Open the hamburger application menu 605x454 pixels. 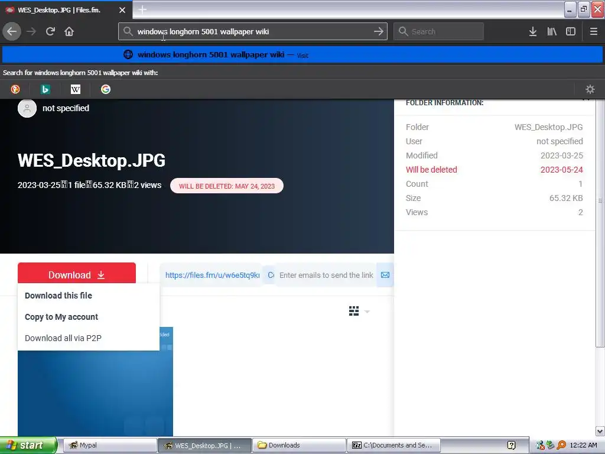pos(593,32)
